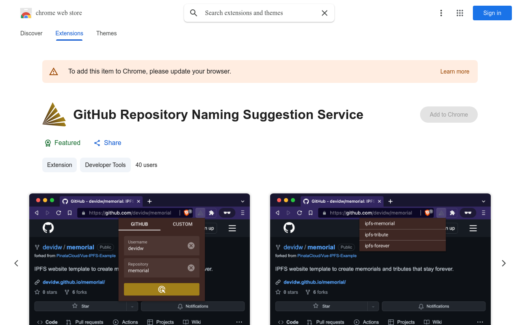The width and height of the screenshot is (520, 325).
Task: Click back arrow in first screenshot toolbar
Action: click(37, 212)
